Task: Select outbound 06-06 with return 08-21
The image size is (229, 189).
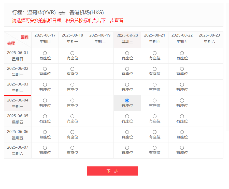Action: 154,132
